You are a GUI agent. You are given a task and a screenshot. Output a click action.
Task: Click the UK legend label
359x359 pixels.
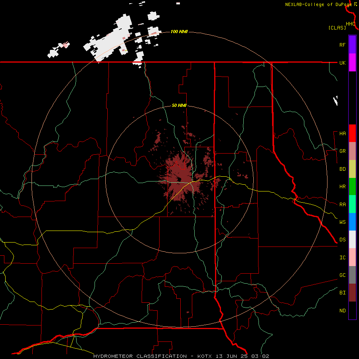coord(342,63)
